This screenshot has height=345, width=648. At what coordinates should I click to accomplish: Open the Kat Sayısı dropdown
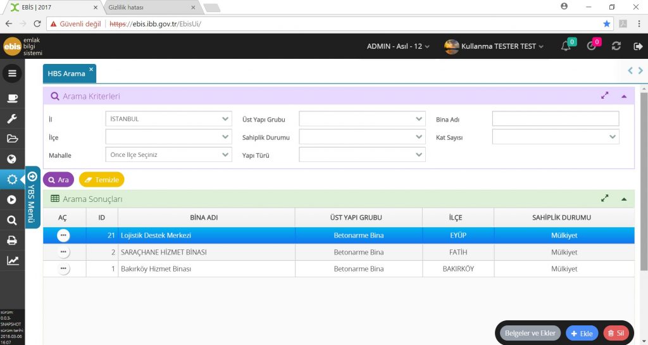(x=556, y=137)
